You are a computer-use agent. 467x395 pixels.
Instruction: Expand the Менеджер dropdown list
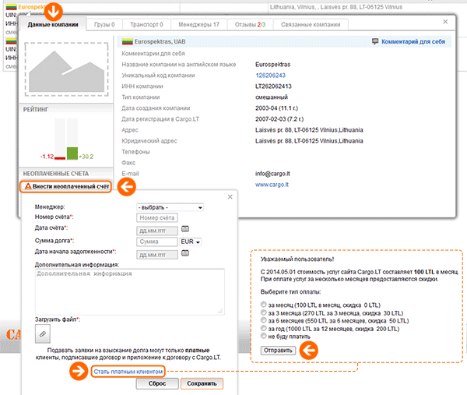click(169, 207)
